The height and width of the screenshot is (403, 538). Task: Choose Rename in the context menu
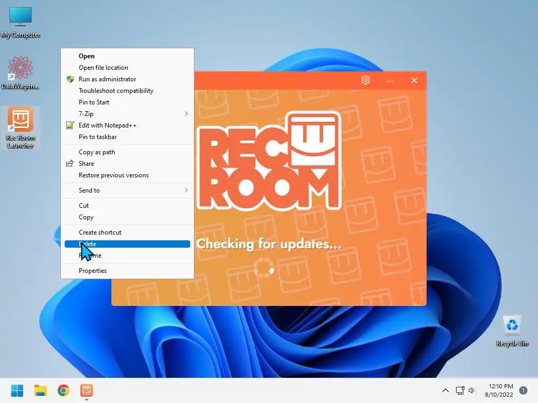pos(127,256)
